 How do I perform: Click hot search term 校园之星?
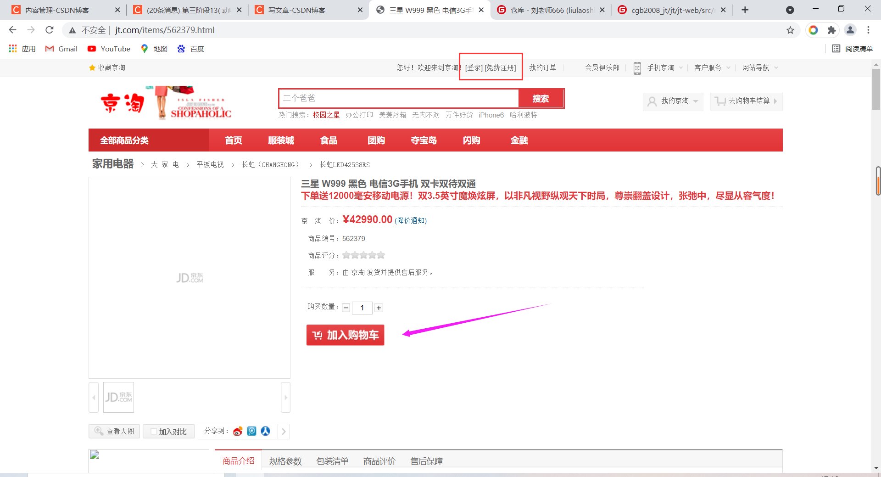click(326, 115)
